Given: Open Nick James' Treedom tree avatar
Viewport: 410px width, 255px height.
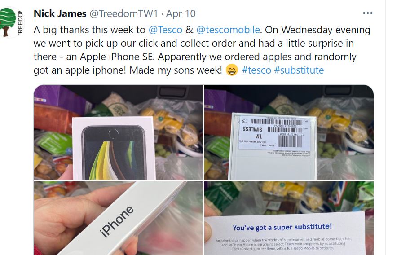Looking at the screenshot, I should tap(11, 22).
